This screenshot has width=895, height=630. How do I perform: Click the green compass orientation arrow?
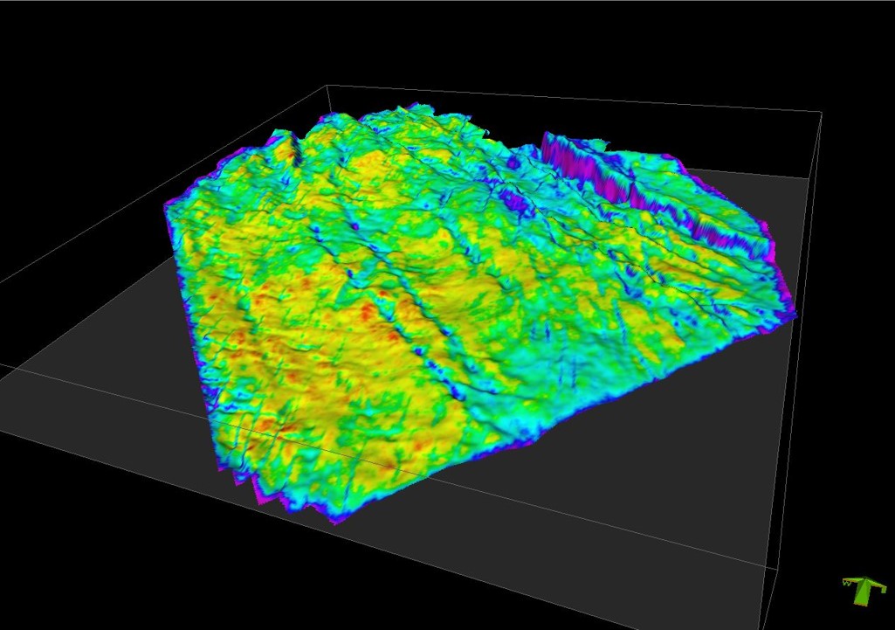864,592
